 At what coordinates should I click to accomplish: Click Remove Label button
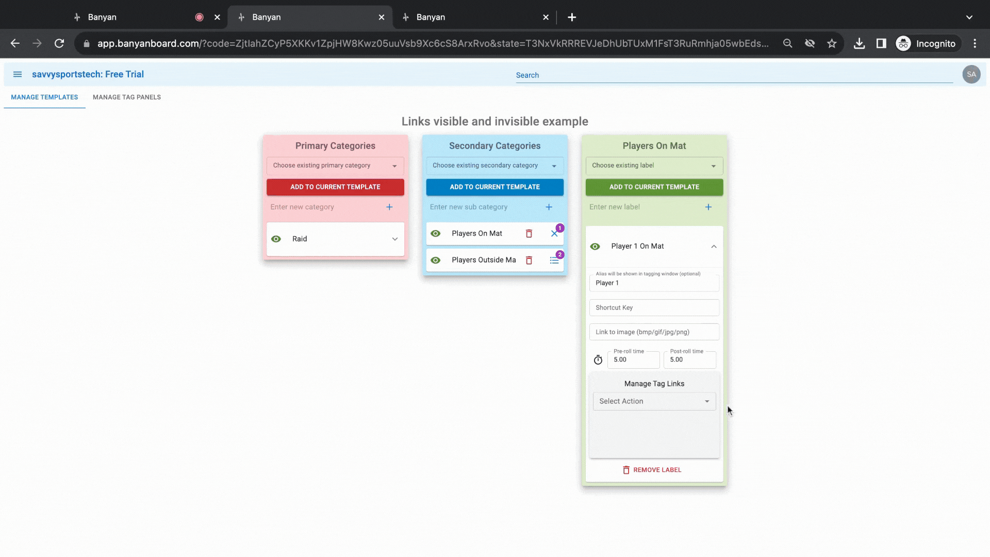point(652,470)
